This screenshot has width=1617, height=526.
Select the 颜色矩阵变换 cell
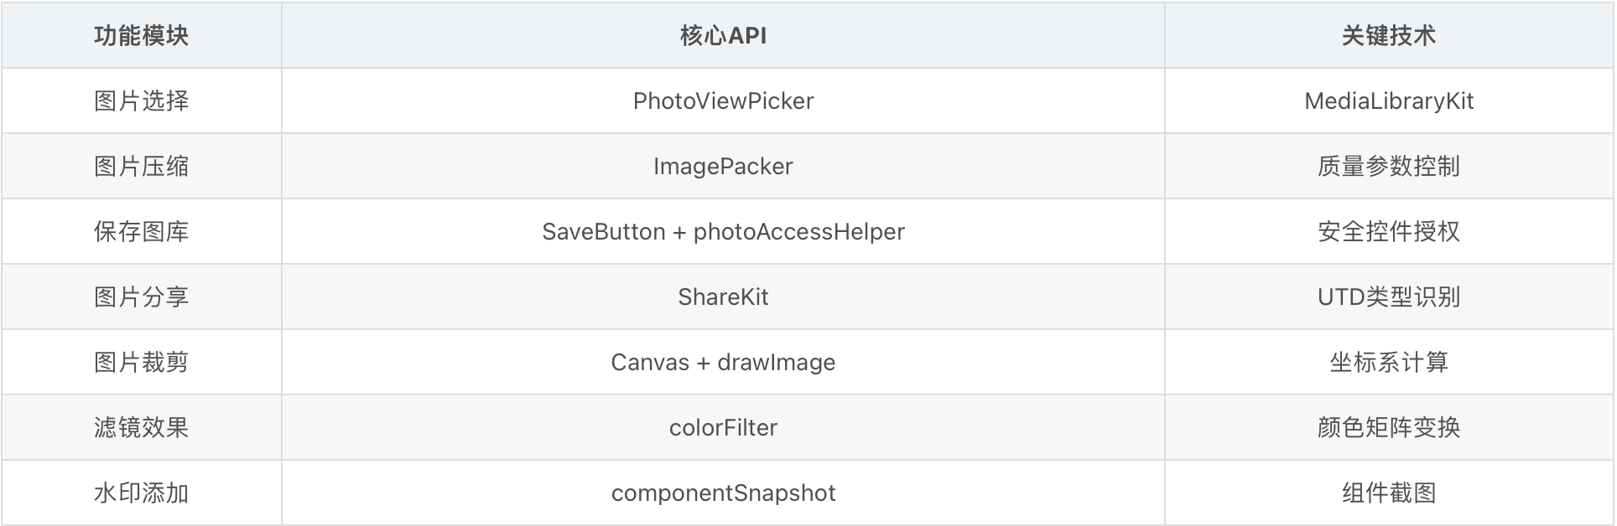click(x=1389, y=427)
